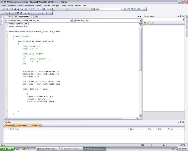
Task: Increase line indent via toolbar icon
Action: (21, 13)
